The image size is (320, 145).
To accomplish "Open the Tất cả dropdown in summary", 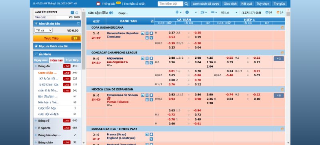I will (44, 30).
